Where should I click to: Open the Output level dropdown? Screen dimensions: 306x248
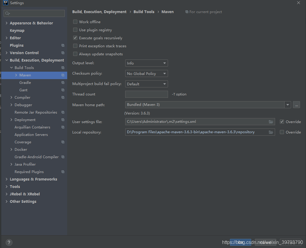pos(146,63)
